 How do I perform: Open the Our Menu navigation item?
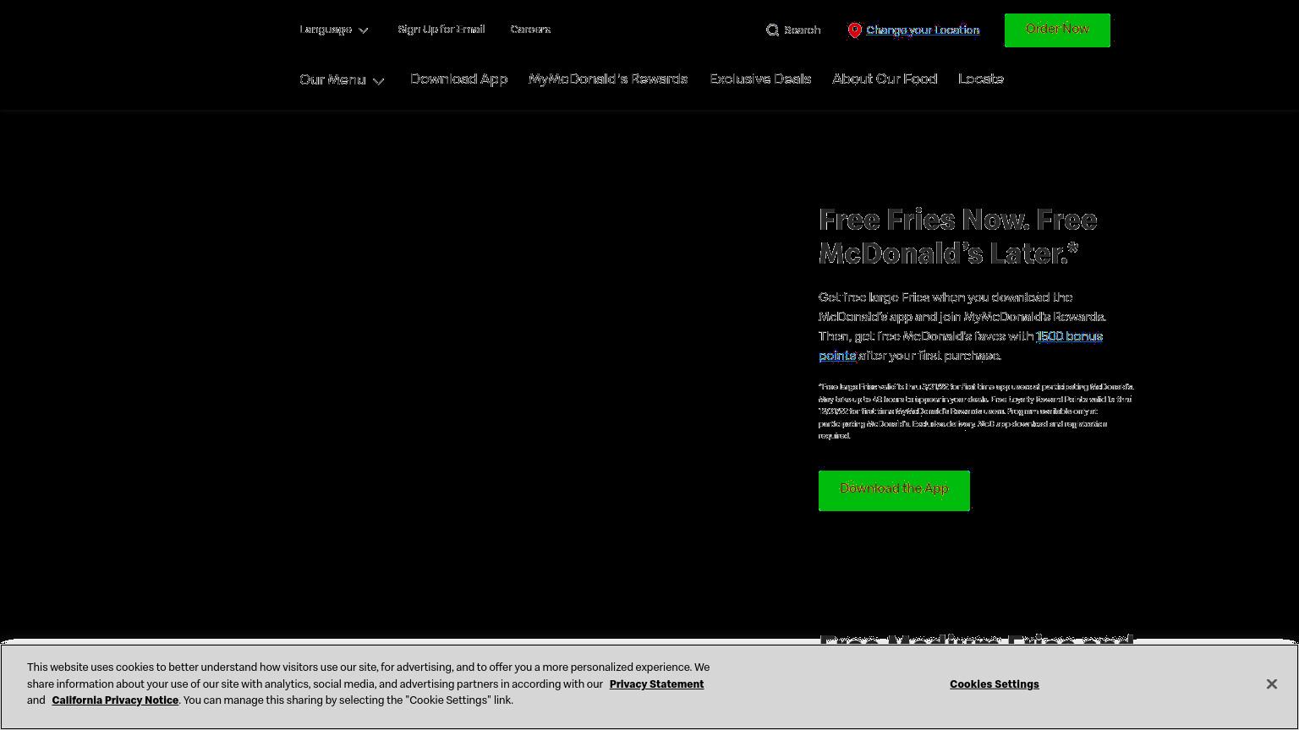coord(342,79)
